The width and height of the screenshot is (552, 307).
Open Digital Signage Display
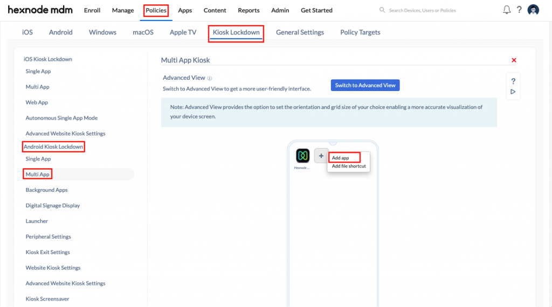53,205
